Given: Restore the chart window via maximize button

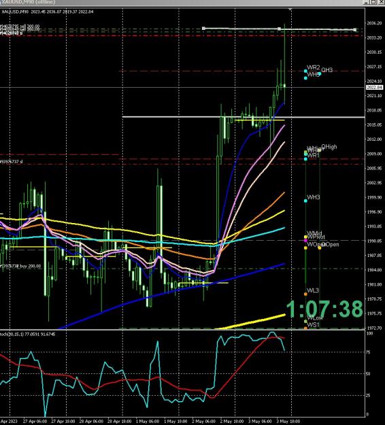Looking at the screenshot, I should (x=373, y=2).
